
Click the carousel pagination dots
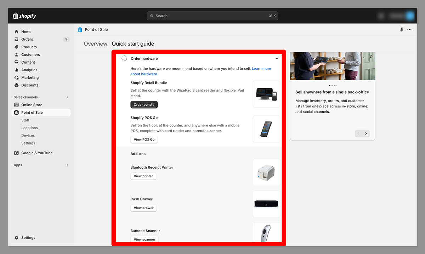333,85
